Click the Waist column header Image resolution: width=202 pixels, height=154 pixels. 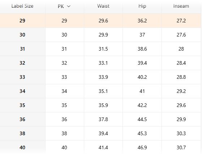coord(103,6)
